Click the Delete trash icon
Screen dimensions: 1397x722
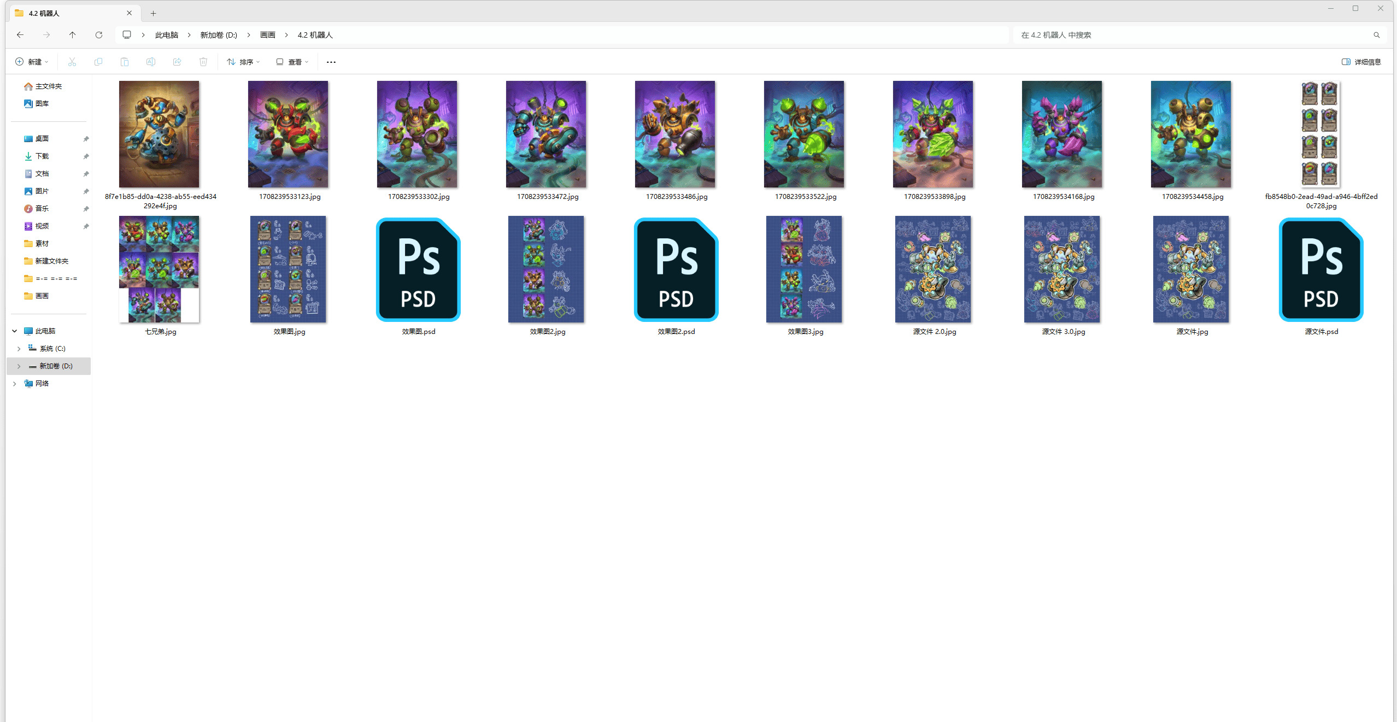(203, 62)
